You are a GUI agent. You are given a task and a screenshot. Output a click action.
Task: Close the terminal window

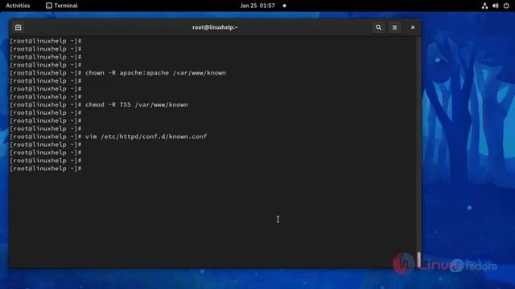[413, 27]
